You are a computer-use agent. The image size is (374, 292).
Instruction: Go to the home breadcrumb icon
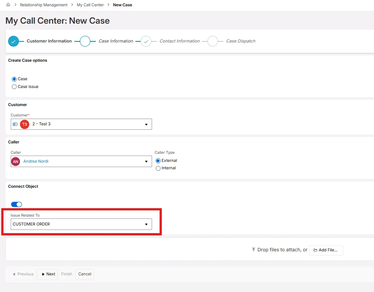click(8, 5)
